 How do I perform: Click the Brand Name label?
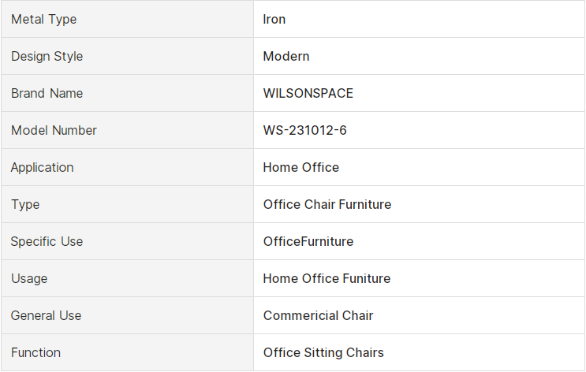[47, 93]
